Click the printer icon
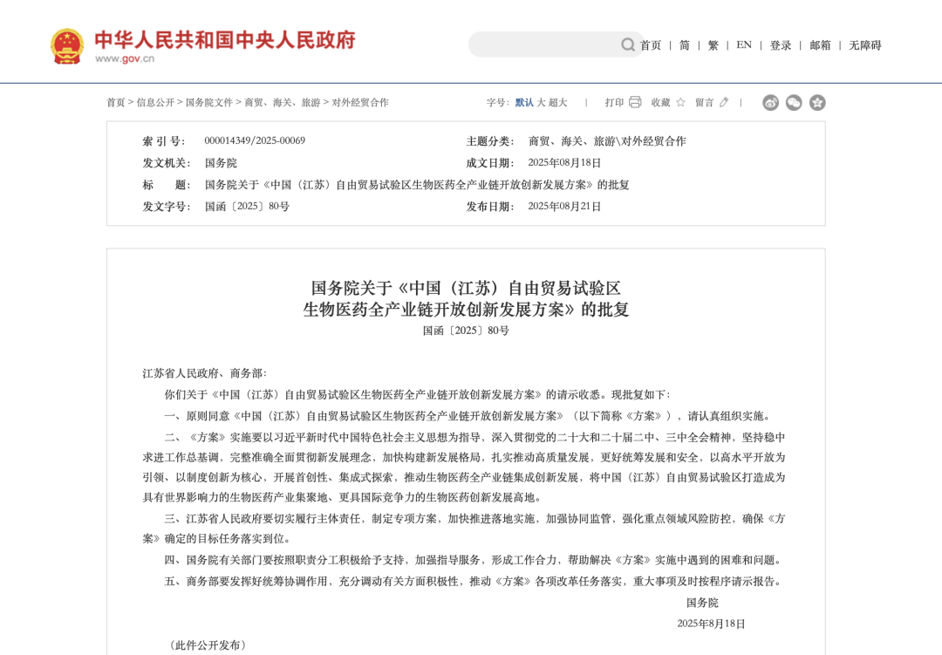 pos(635,102)
